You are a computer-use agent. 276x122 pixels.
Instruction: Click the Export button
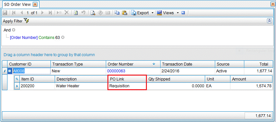(140, 13)
